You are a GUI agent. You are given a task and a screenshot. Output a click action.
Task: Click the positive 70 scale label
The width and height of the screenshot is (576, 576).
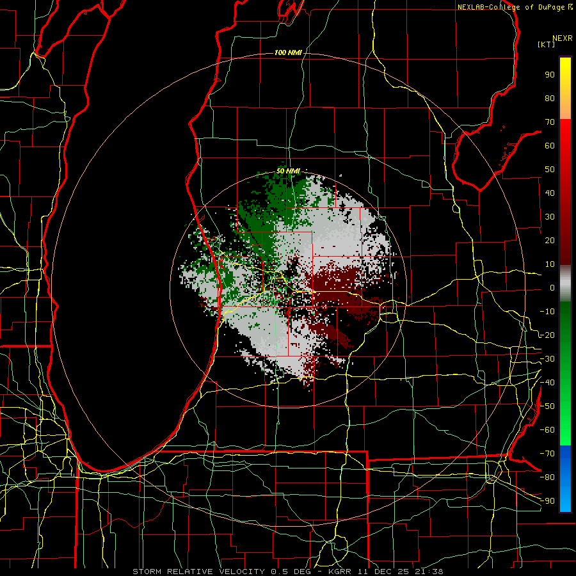tap(550, 122)
